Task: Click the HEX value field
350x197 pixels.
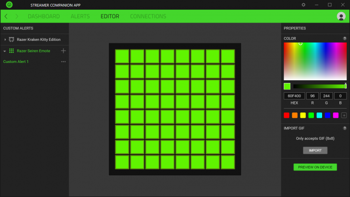Action: [294, 96]
